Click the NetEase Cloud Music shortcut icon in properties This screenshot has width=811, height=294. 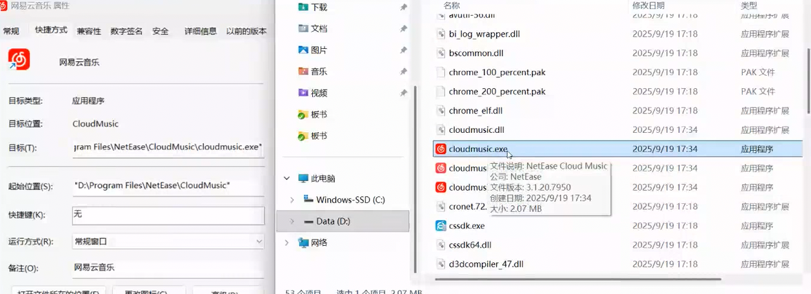tap(19, 59)
